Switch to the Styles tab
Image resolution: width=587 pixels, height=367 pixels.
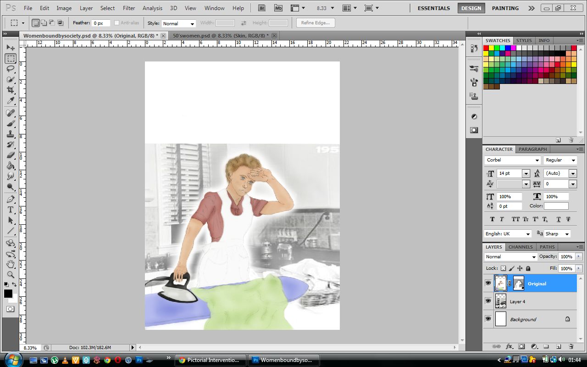(x=524, y=40)
